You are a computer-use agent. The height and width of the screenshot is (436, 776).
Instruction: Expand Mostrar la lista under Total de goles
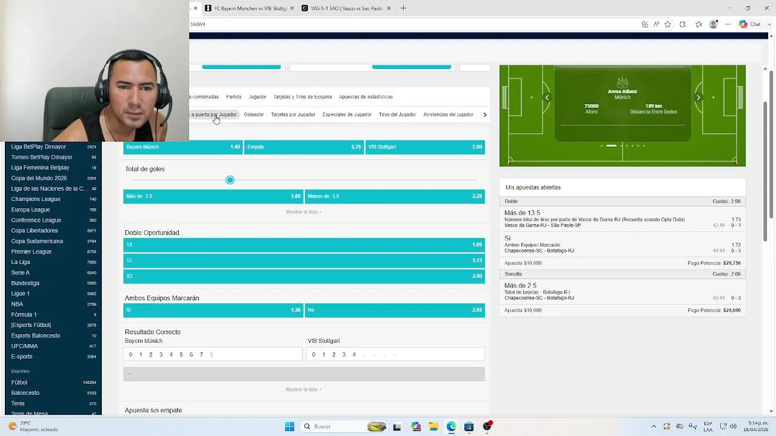click(304, 212)
